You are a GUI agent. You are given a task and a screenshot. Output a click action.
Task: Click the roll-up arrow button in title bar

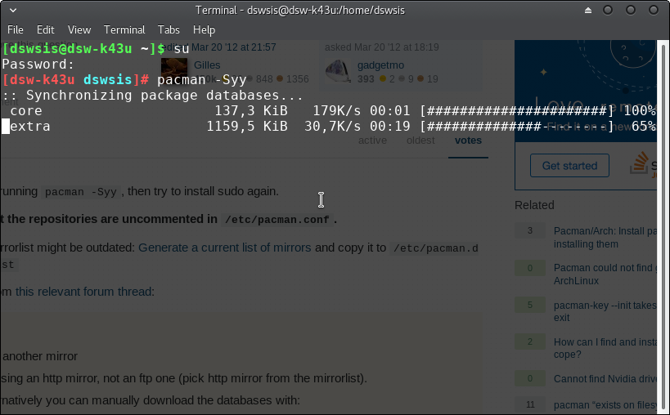click(587, 10)
